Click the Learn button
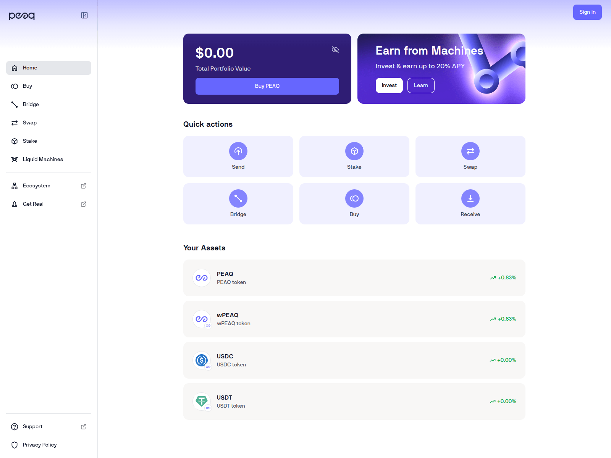 tap(421, 85)
